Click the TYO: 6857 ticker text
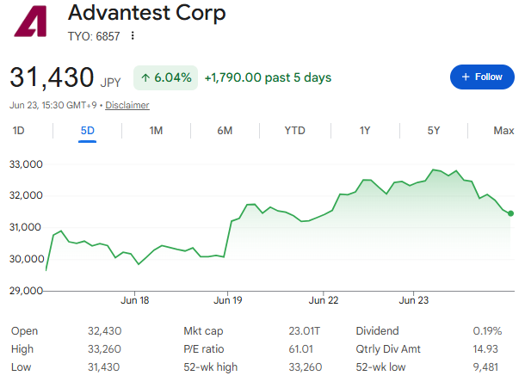The height and width of the screenshot is (388, 525). (94, 36)
